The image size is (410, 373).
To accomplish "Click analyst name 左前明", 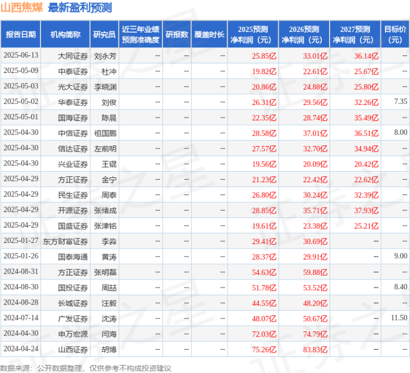I will (x=105, y=149).
